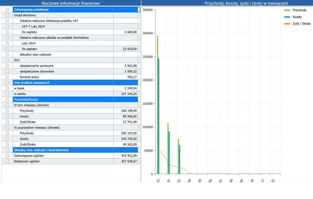The width and height of the screenshot is (313, 199).
Task: Click y-axis label 150000
Action: pyautogui.click(x=148, y=104)
